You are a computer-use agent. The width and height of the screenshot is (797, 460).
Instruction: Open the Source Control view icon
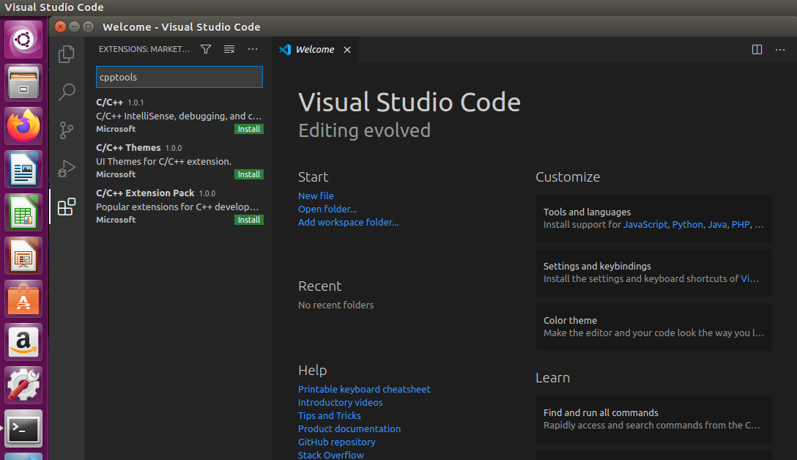[67, 130]
